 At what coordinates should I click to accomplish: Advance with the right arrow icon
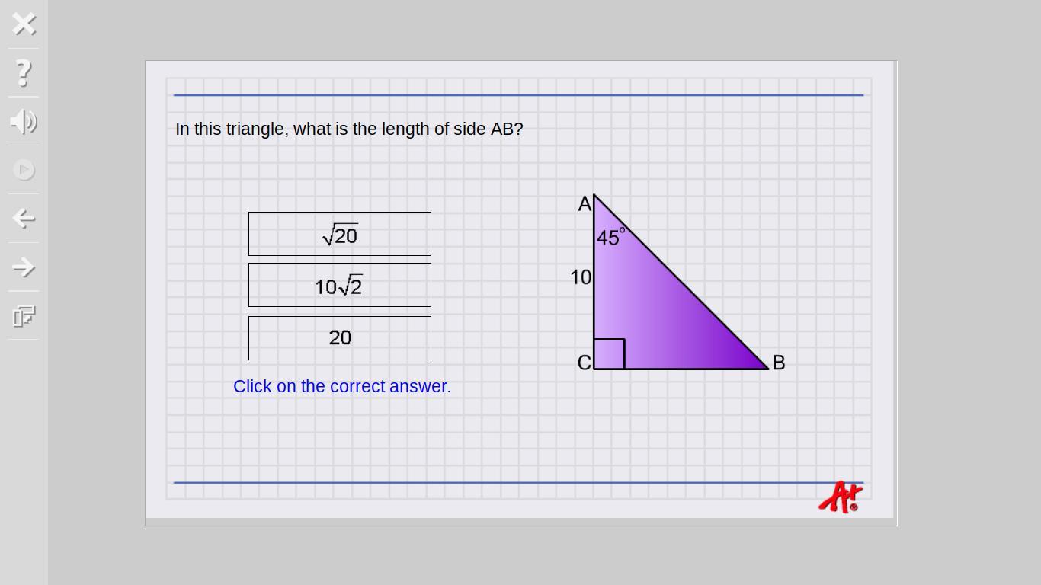(24, 267)
